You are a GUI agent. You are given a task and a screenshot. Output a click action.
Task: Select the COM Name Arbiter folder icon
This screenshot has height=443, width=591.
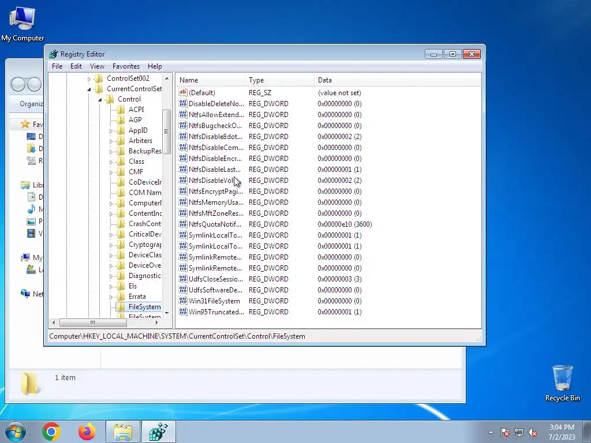point(121,193)
